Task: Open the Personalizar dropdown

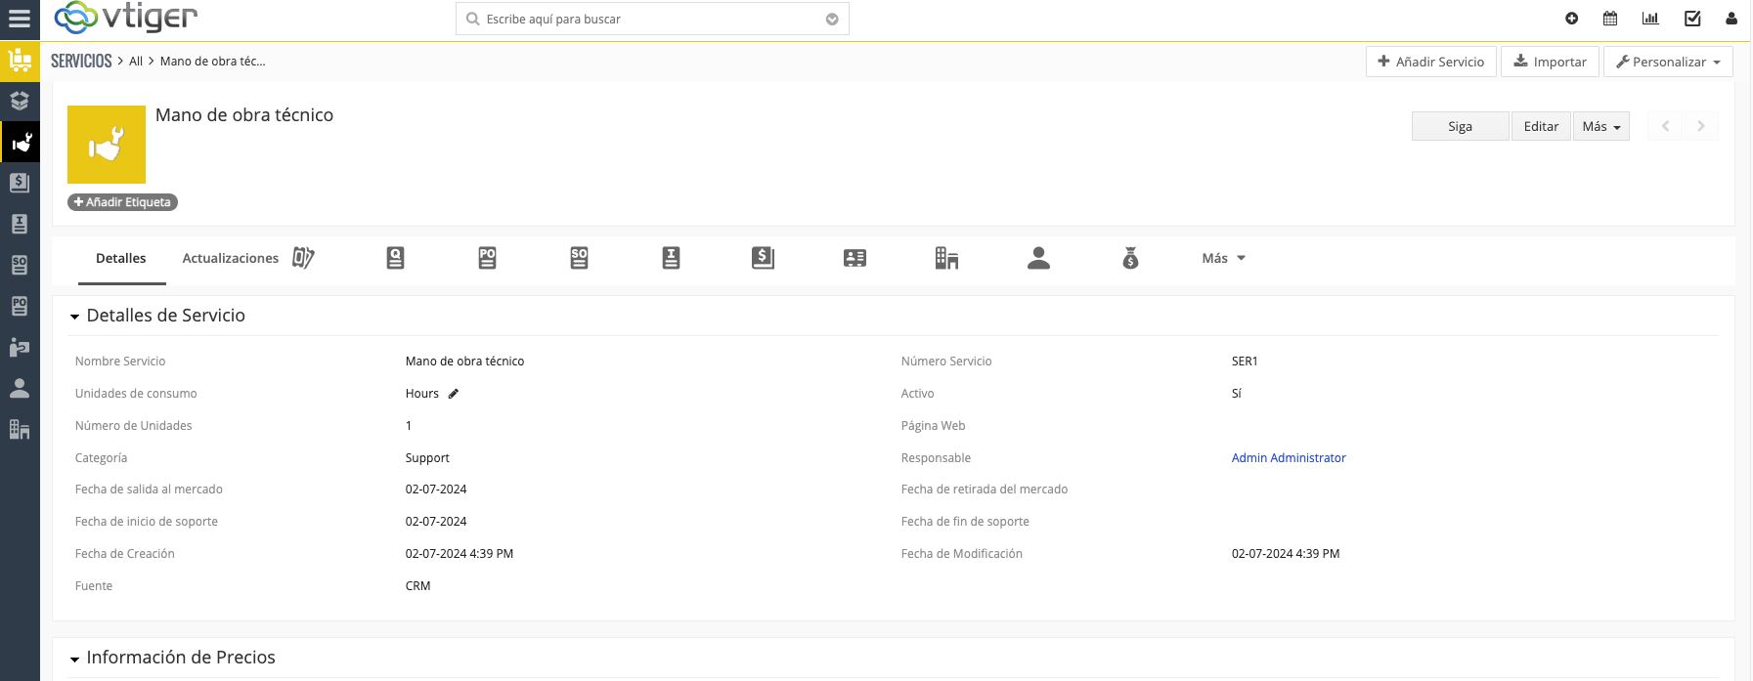Action: [x=1668, y=62]
